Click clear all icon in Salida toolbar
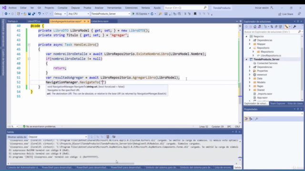Viewport: 305px width, 171px height. coord(108,137)
